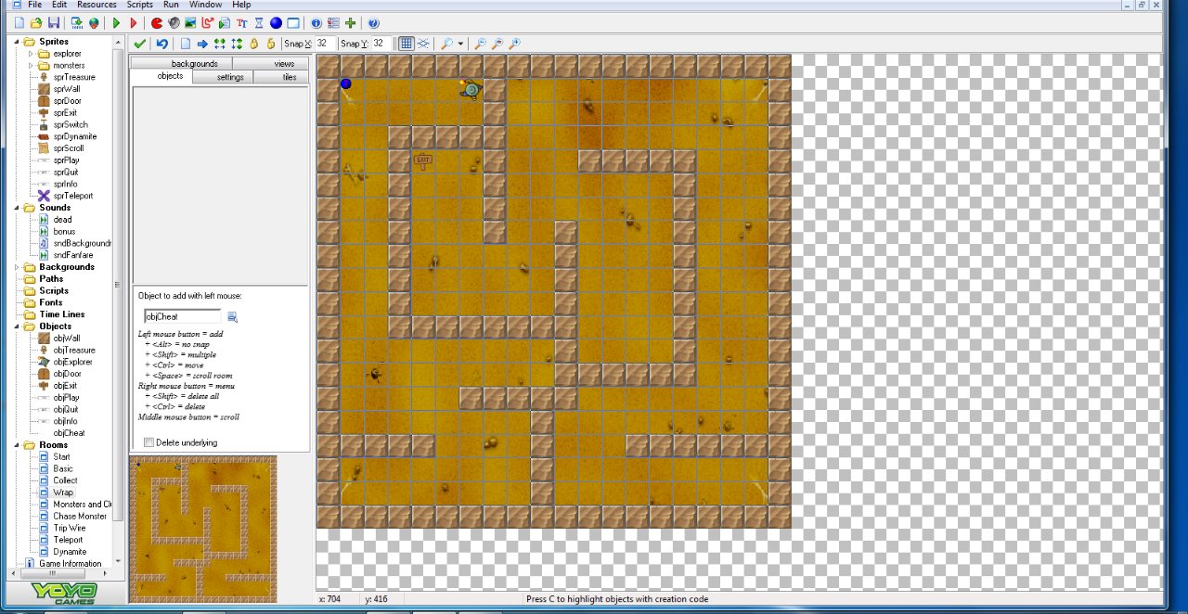Viewport: 1188px width, 614px height.
Task: Save the game with floppy disk icon
Action: click(53, 23)
